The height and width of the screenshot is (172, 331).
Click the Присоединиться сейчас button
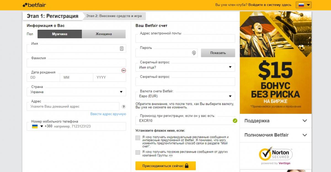click(x=165, y=166)
